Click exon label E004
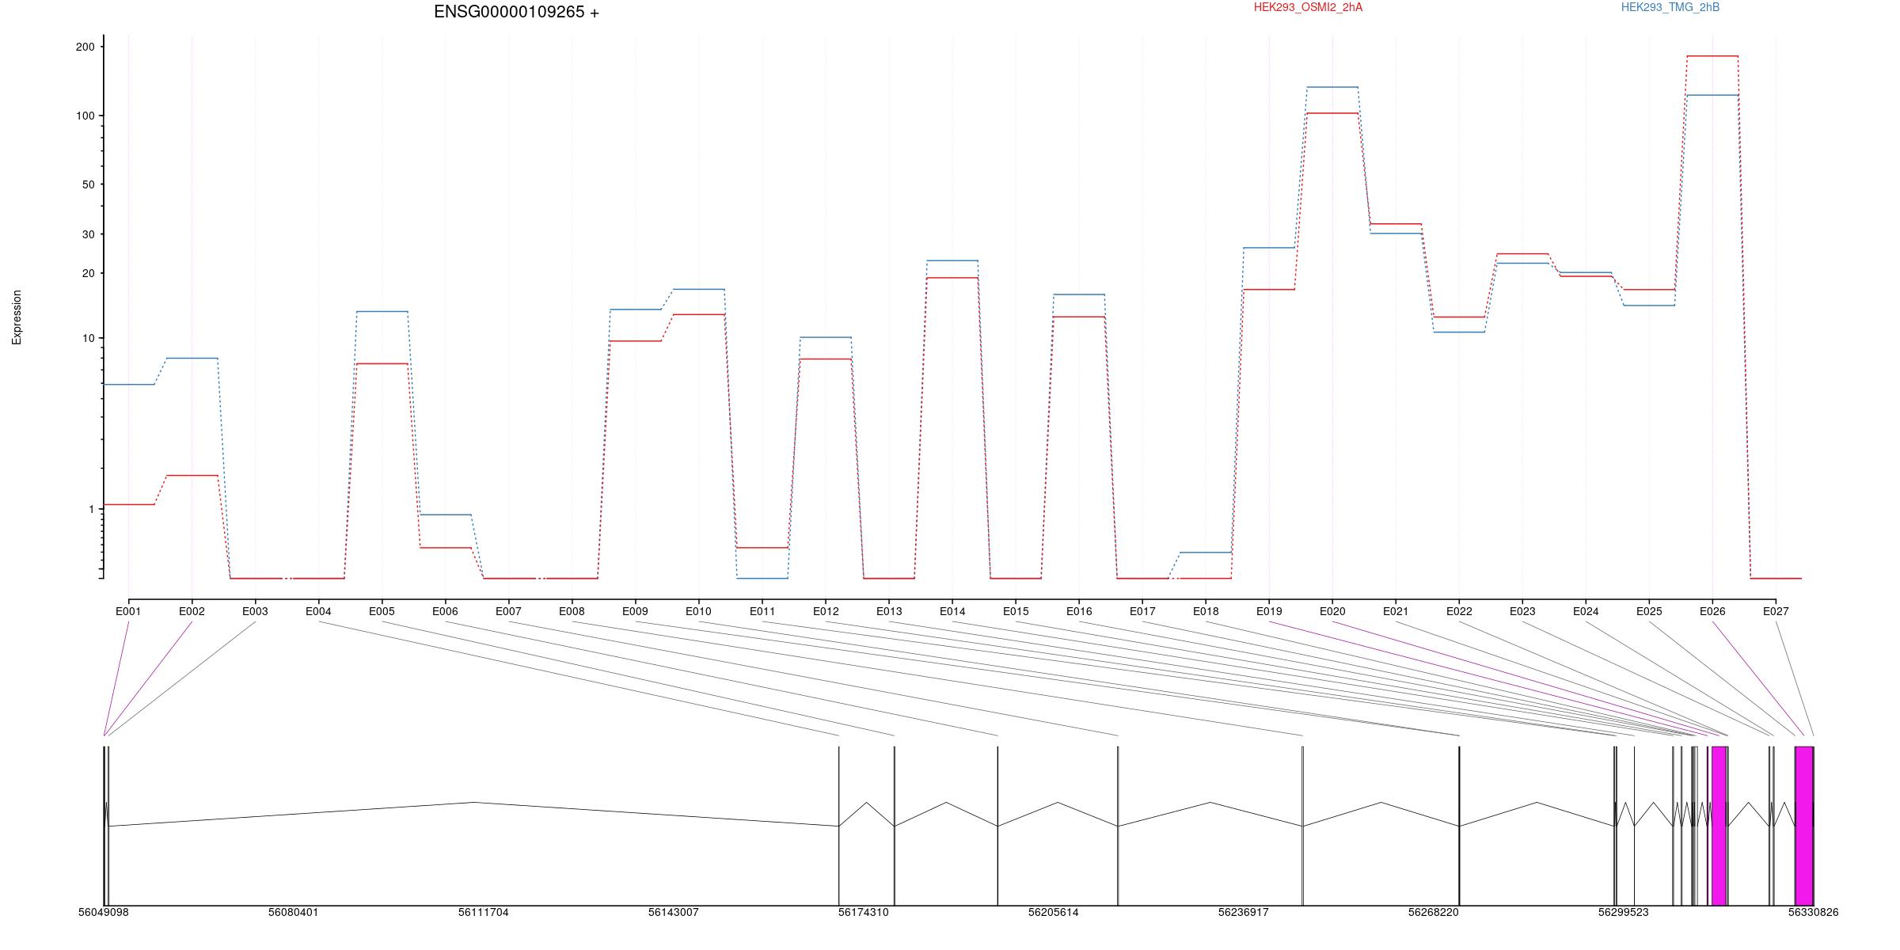Viewport: 1900px width, 950px height. [x=318, y=611]
